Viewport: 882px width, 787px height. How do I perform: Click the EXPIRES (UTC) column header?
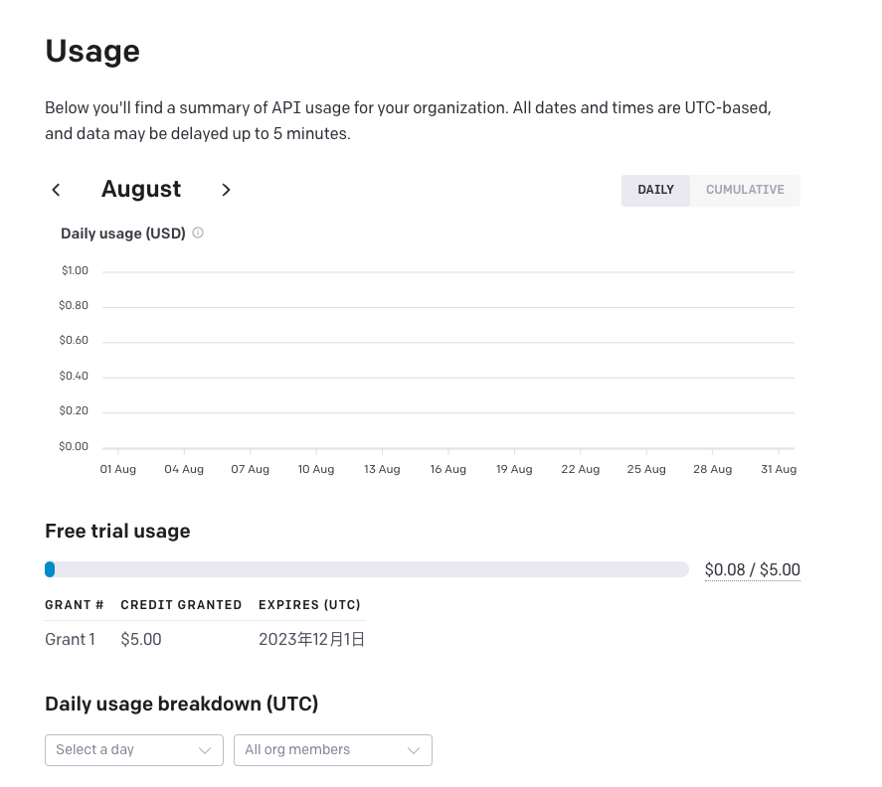(x=309, y=605)
